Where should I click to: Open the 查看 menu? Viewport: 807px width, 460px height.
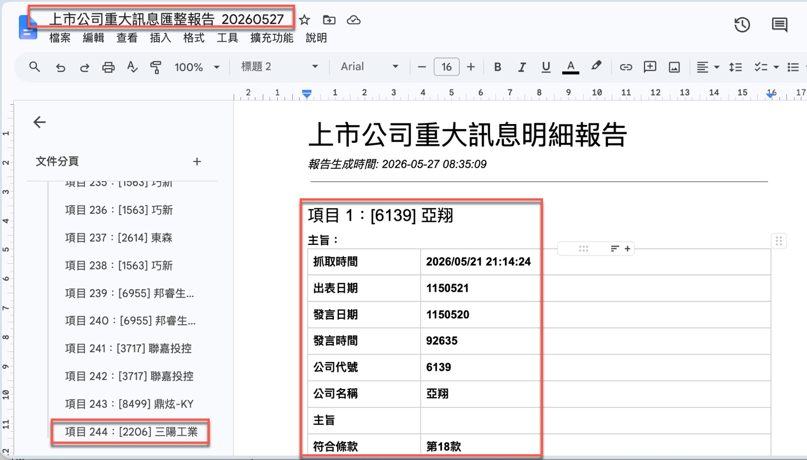click(127, 38)
